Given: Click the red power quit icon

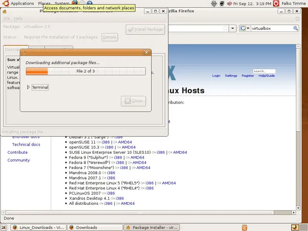Looking at the screenshot, I should click(276, 3).
